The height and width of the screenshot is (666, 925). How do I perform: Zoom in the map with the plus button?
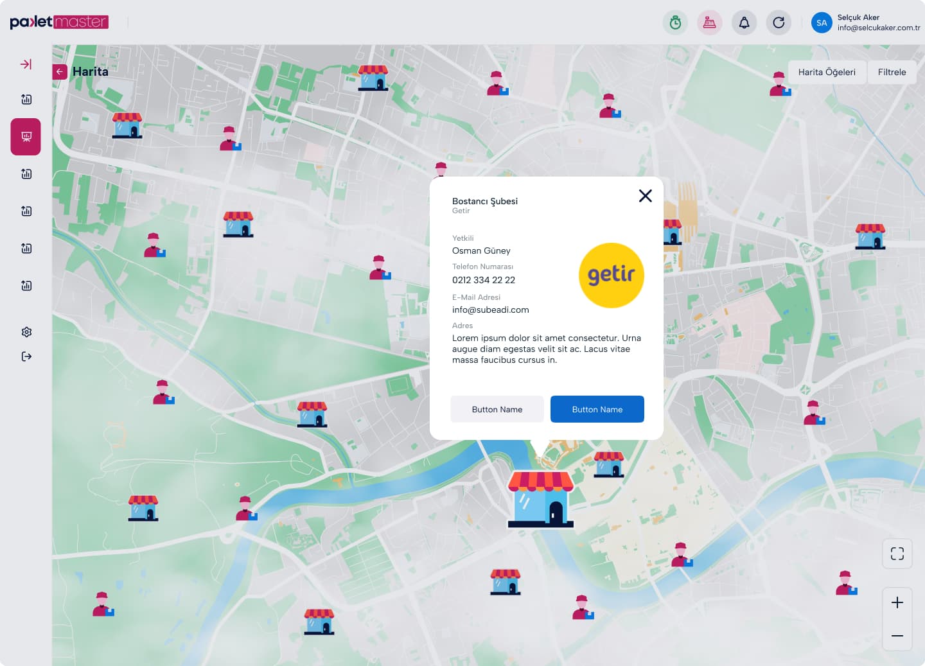(897, 602)
